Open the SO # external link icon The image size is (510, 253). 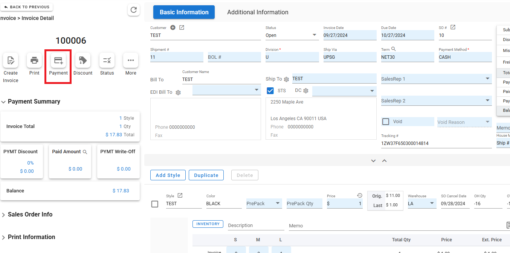tap(453, 27)
